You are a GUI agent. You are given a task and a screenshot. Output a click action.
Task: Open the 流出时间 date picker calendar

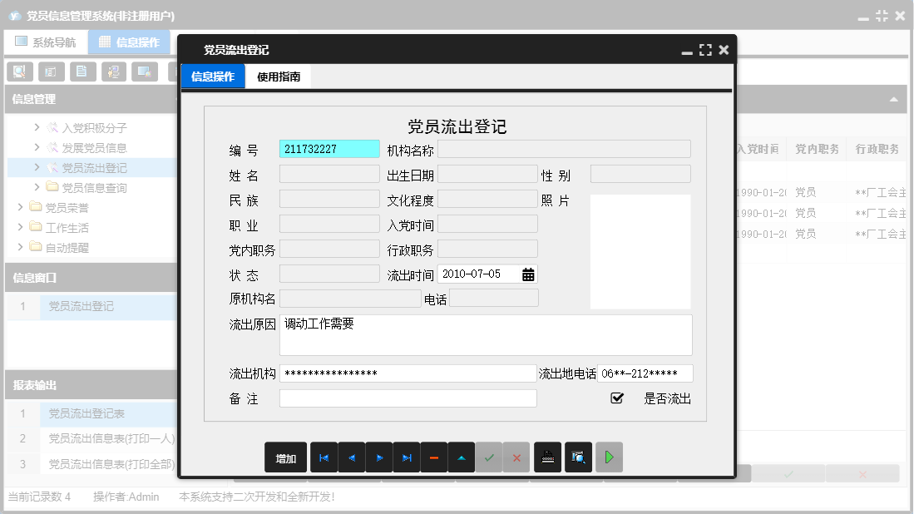527,273
